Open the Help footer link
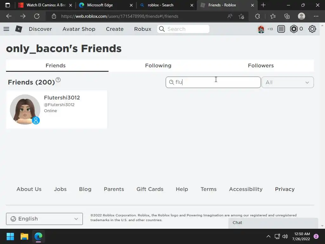The width and height of the screenshot is (325, 244). click(x=182, y=189)
